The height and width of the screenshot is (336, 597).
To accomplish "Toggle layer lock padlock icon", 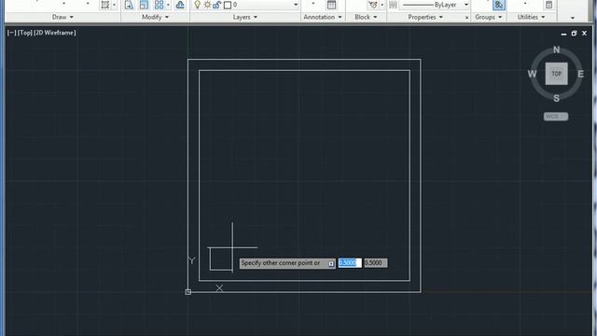I will [217, 5].
